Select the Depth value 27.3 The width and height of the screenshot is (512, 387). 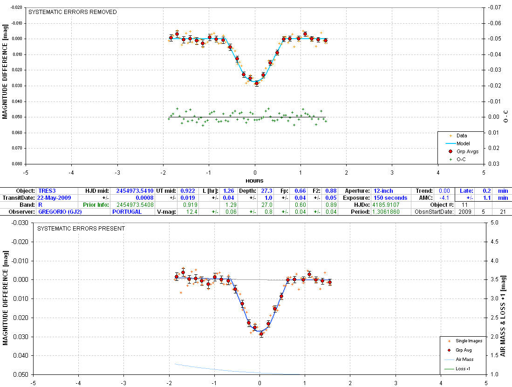click(267, 191)
